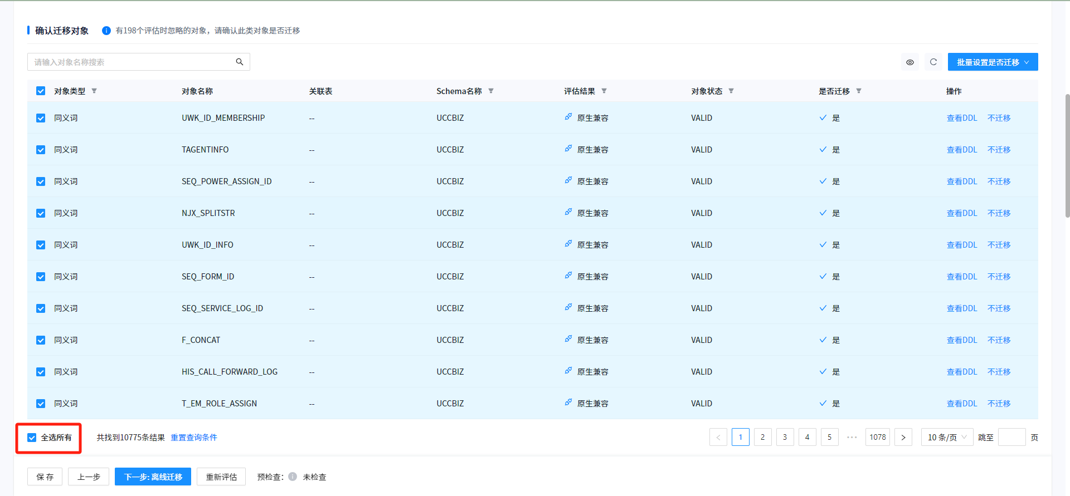Viewport: 1070px width, 496px height.
Task: Go to the previous page arrow
Action: 718,437
